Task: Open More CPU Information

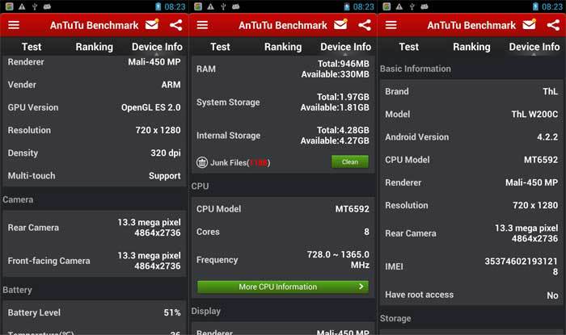Action: pos(282,287)
